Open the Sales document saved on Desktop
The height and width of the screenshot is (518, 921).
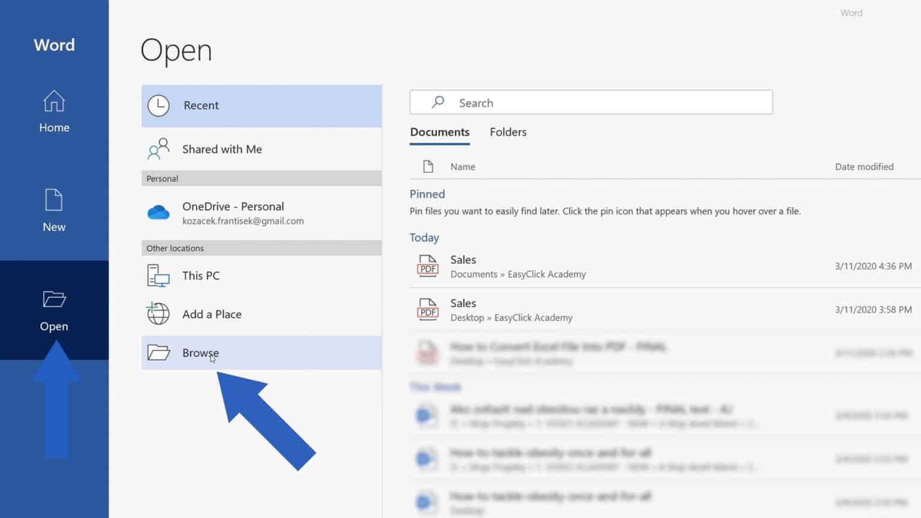click(x=463, y=303)
